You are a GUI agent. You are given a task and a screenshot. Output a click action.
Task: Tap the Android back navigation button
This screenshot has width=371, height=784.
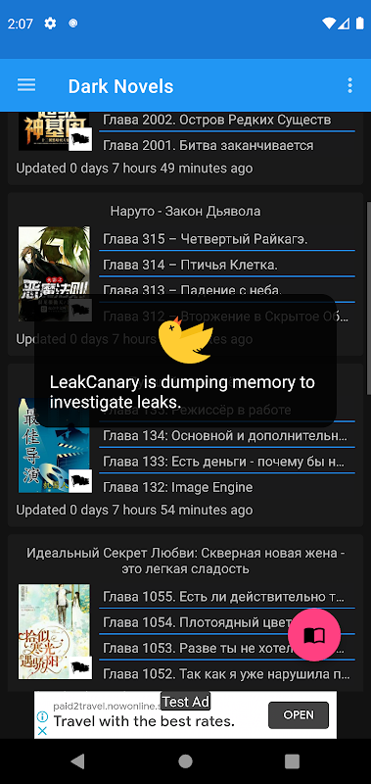click(x=77, y=761)
